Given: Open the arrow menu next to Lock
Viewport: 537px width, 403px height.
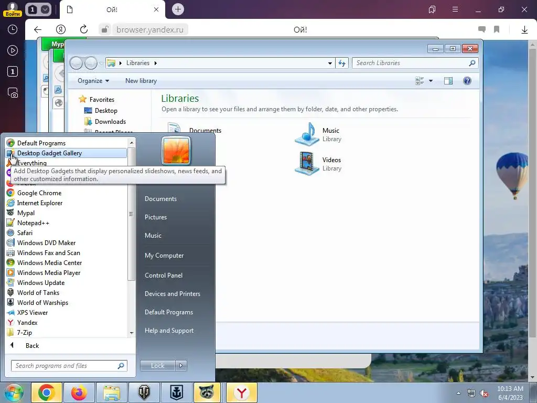Looking at the screenshot, I should (181, 366).
